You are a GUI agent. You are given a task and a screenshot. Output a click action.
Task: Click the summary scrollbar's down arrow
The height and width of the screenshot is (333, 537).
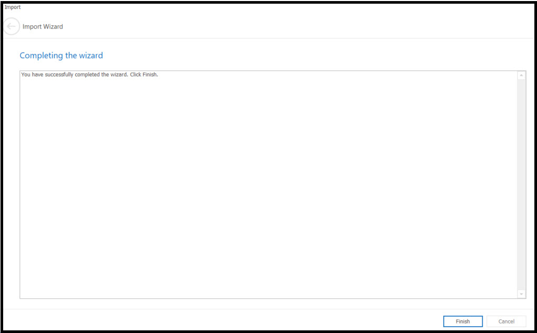click(x=521, y=294)
